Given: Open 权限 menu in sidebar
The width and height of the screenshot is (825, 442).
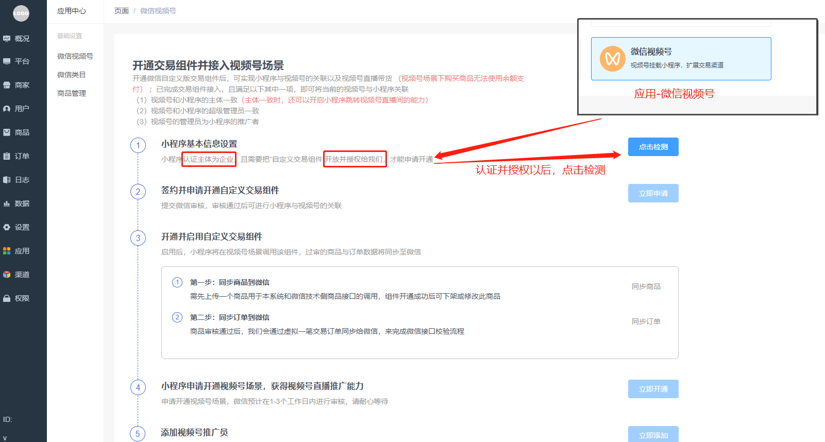Looking at the screenshot, I should pyautogui.click(x=23, y=298).
